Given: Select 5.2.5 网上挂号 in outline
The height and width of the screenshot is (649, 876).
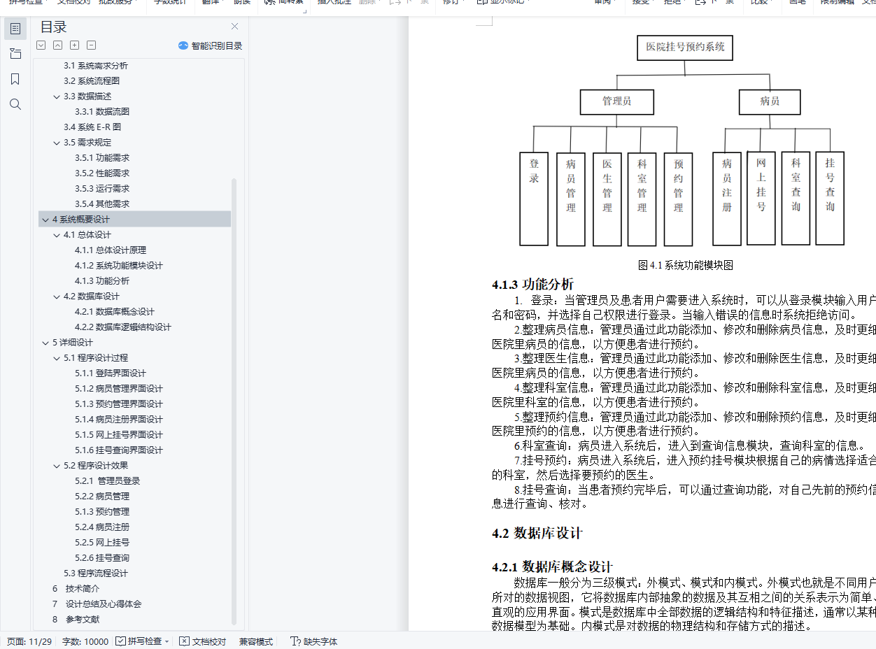Looking at the screenshot, I should [102, 543].
